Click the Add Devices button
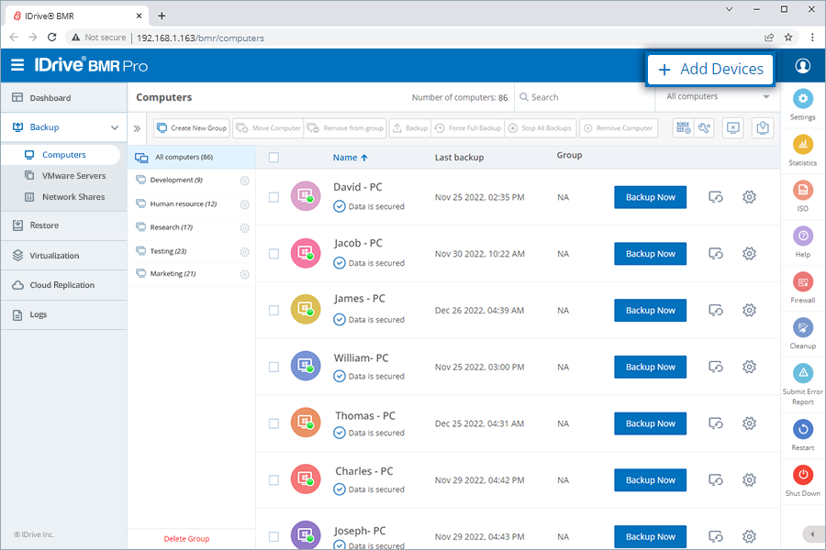The width and height of the screenshot is (826, 550). [710, 69]
